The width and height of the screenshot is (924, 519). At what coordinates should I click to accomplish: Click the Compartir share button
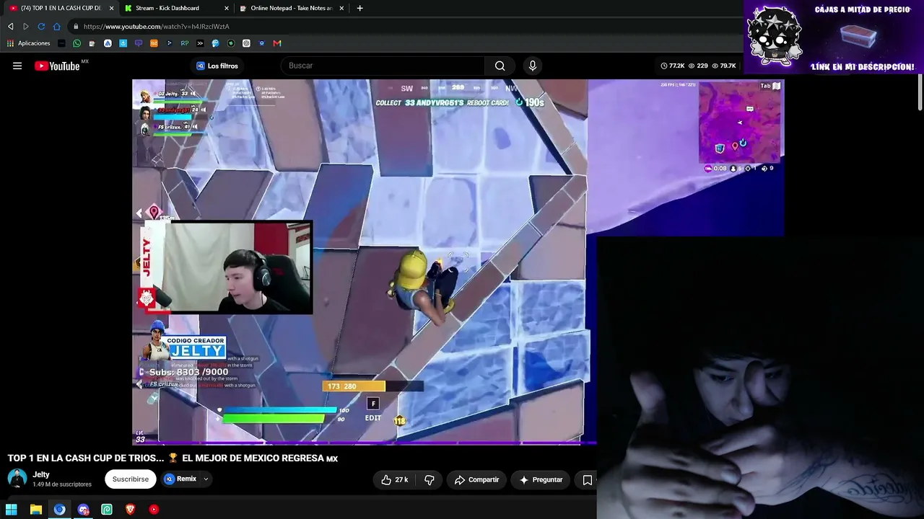(477, 479)
